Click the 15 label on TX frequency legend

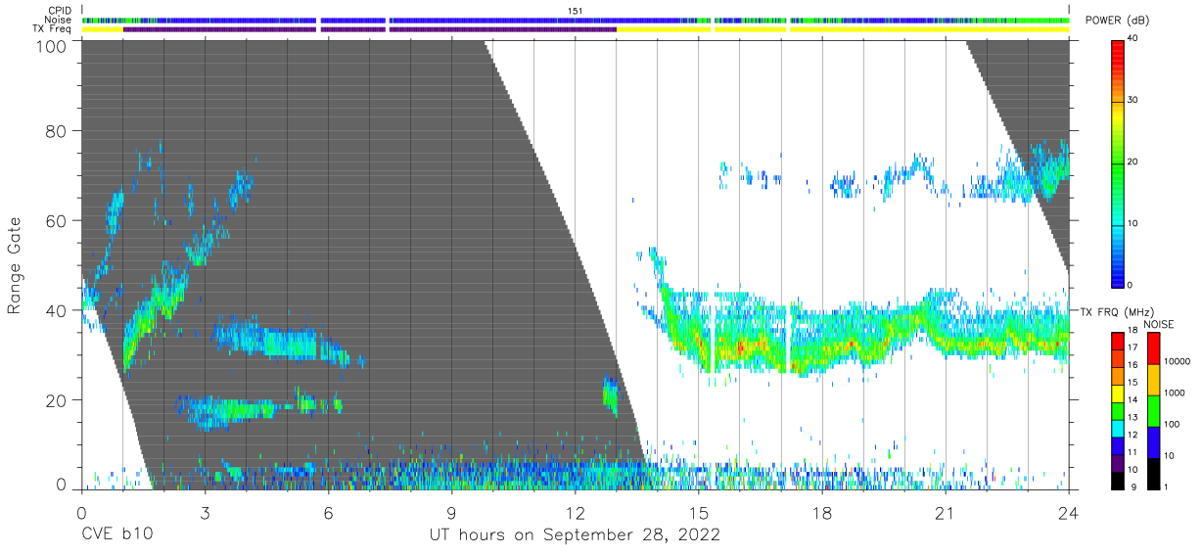pos(1133,384)
